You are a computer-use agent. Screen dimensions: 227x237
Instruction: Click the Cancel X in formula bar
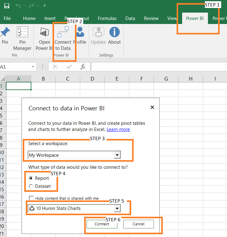55,67
